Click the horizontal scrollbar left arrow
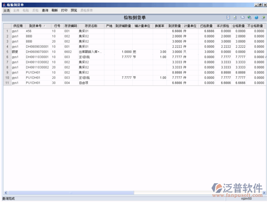 (x=5, y=193)
